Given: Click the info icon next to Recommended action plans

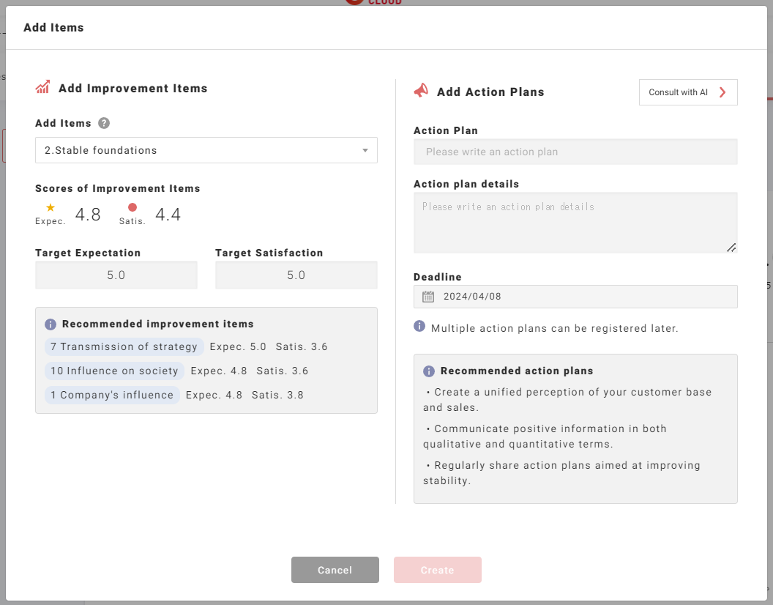Looking at the screenshot, I should pos(428,371).
